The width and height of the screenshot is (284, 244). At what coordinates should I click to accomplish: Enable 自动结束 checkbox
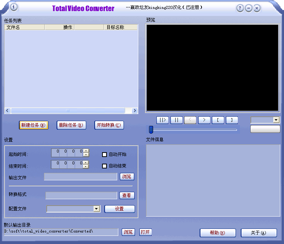tap(105, 166)
